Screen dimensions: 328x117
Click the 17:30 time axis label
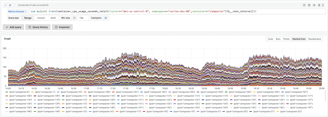(x=126, y=89)
